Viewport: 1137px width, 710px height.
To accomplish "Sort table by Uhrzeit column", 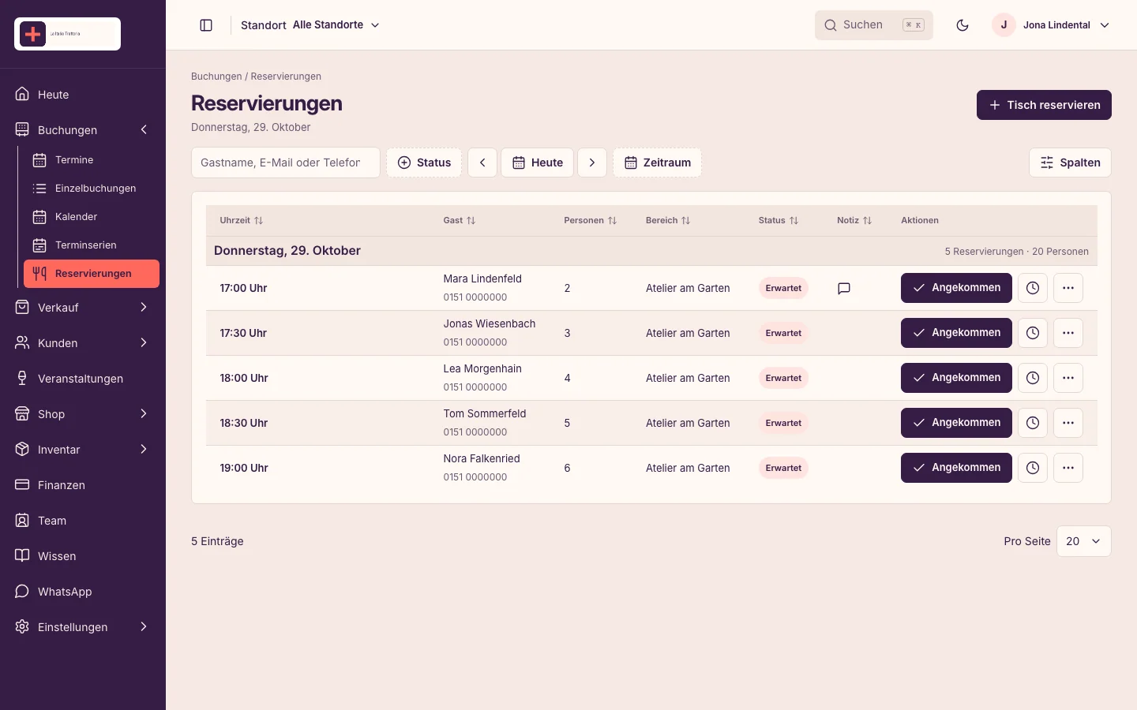I will (242, 221).
